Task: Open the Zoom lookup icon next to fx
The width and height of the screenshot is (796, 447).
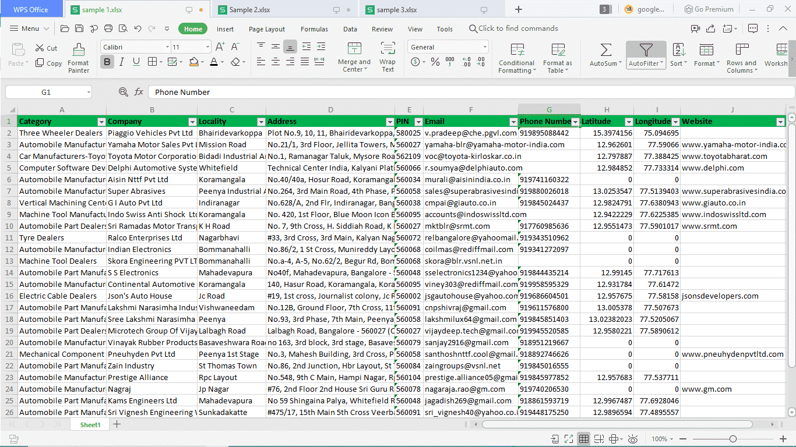Action: pos(123,92)
